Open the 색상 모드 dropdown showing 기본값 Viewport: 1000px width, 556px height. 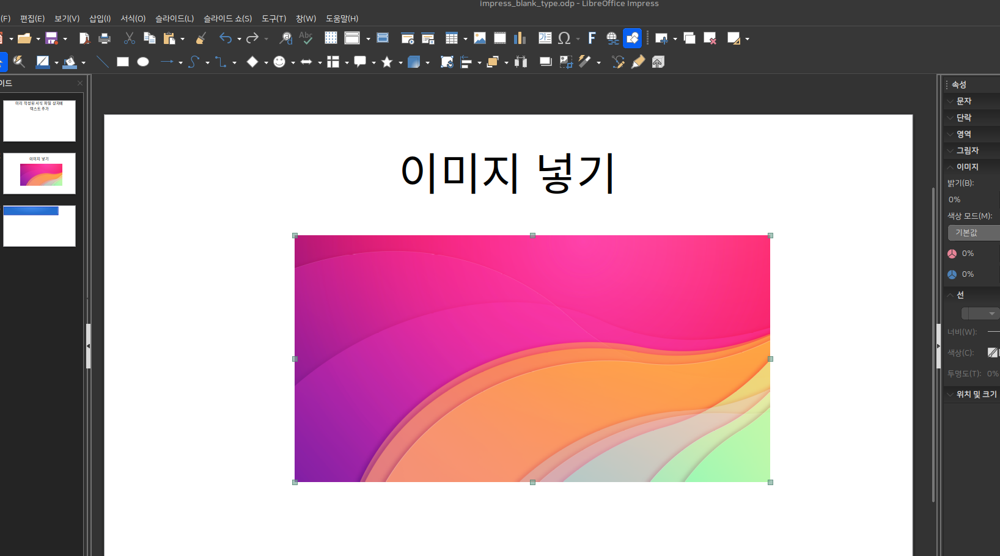coord(973,233)
